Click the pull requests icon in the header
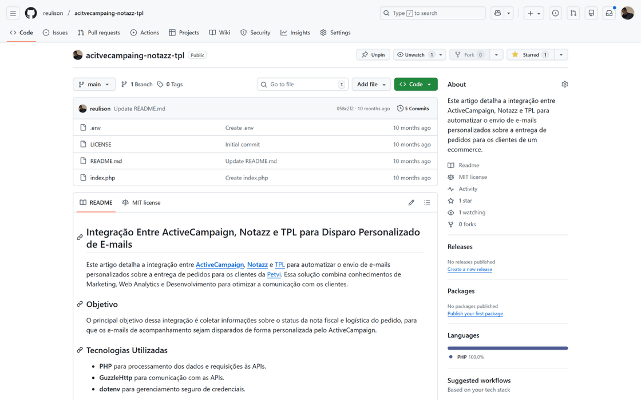 [x=573, y=13]
